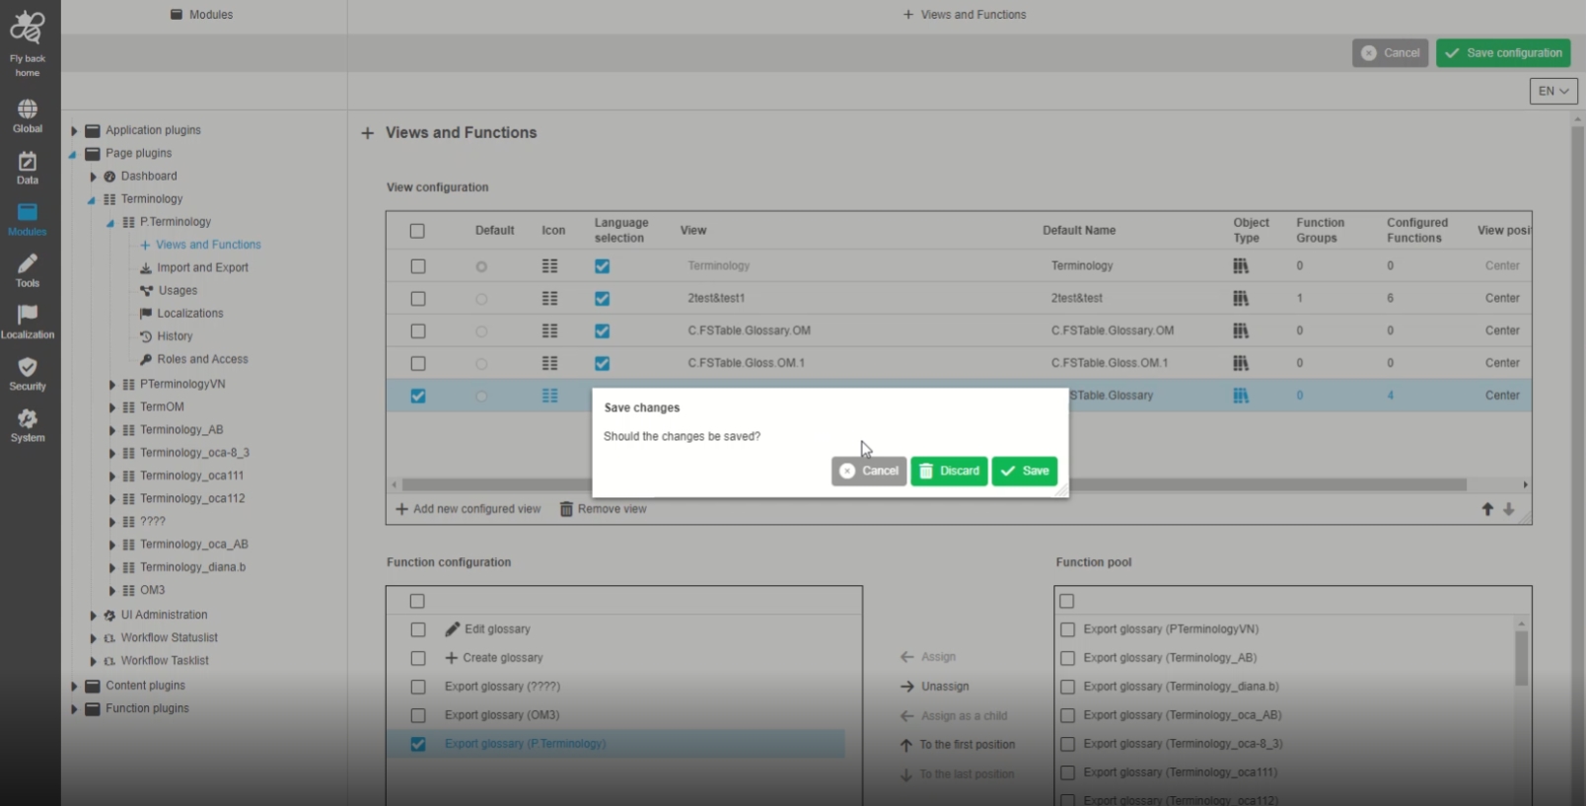Expand the Application plugins tree node

click(74, 130)
